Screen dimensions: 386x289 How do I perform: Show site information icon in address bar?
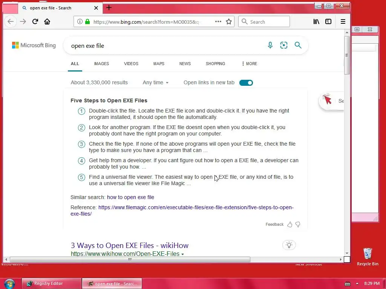(x=80, y=21)
